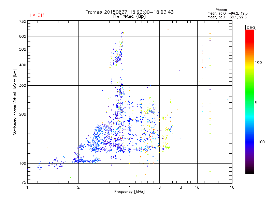Click the x-axis title 'Frequency [MHz]'

129,192
